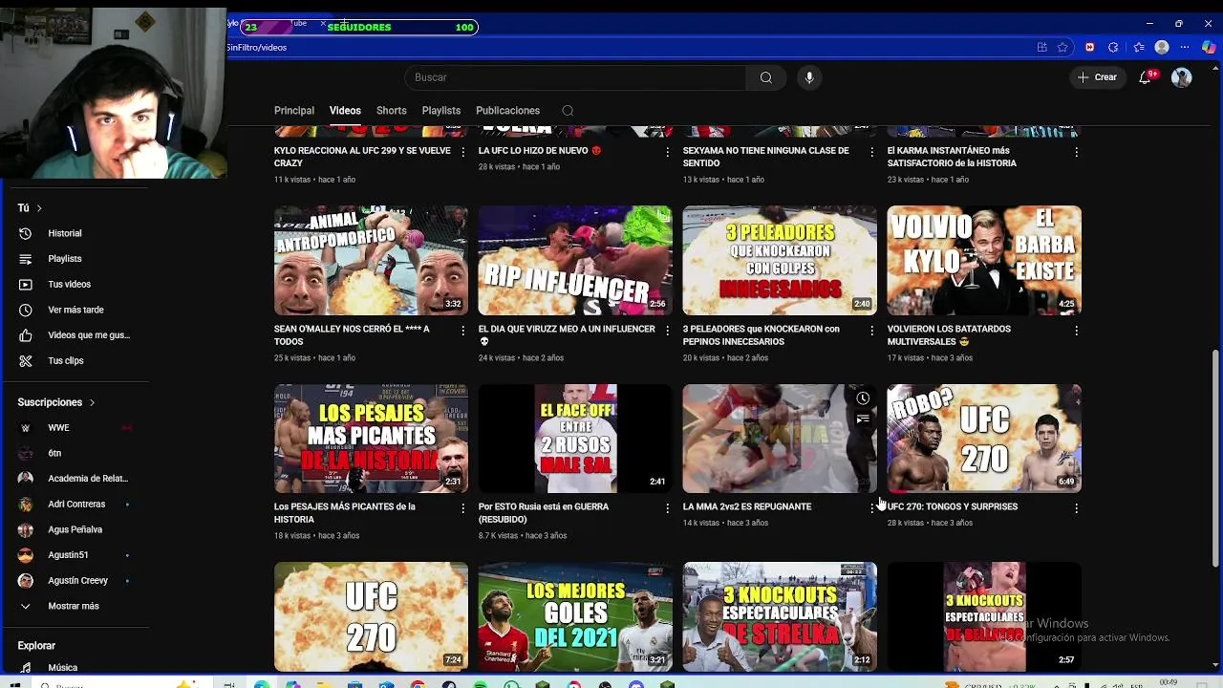The height and width of the screenshot is (688, 1223).
Task: Expand Mostrar más subscriptions
Action: (75, 606)
